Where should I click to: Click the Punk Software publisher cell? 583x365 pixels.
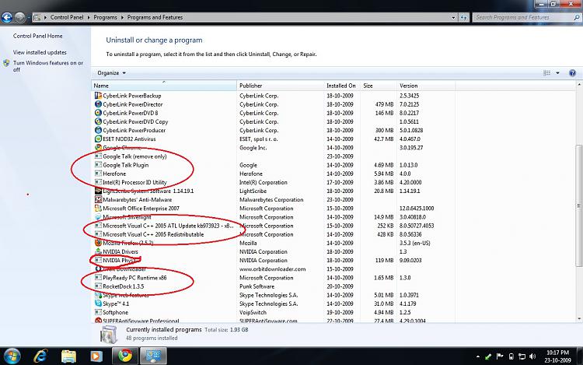pos(257,286)
